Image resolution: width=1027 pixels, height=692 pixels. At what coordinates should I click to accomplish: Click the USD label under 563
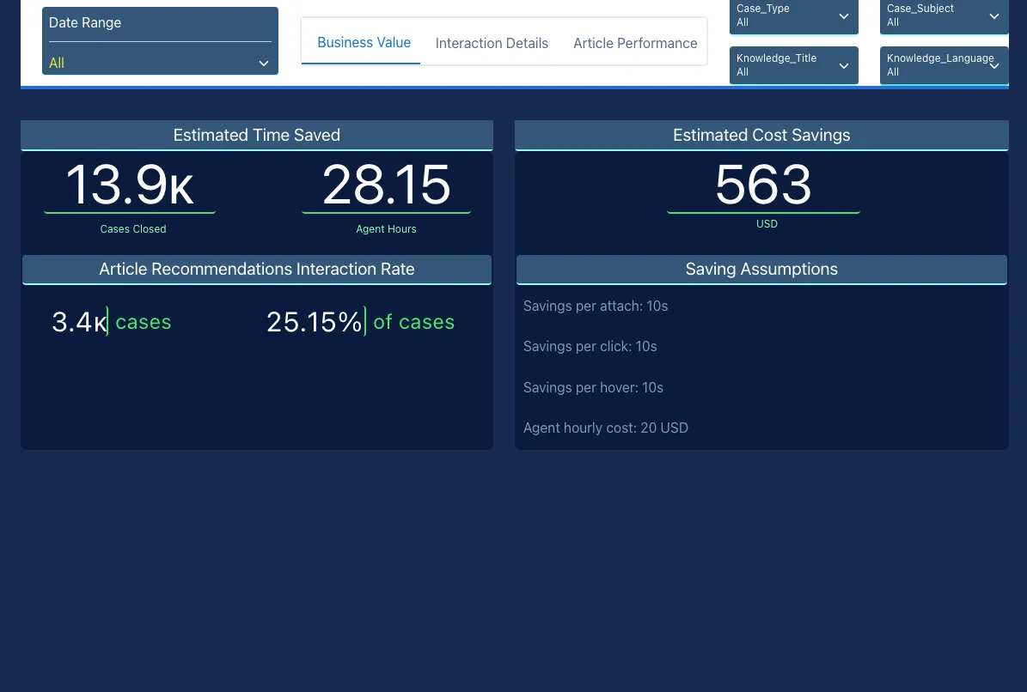(x=767, y=224)
